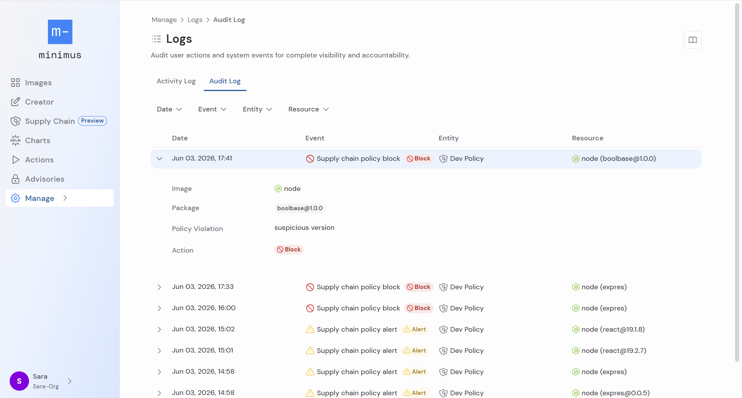Select the Audit Log tab
Image resolution: width=742 pixels, height=398 pixels.
(225, 81)
